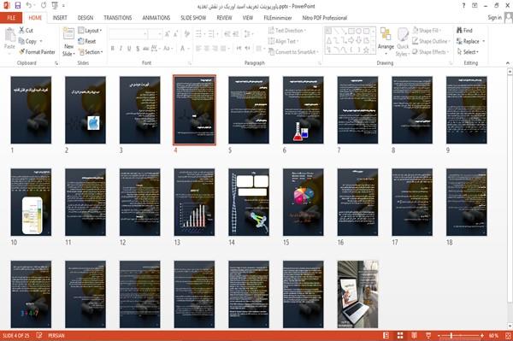Toggle Underline formatting
Screen dimensions: 513x341
coord(129,49)
